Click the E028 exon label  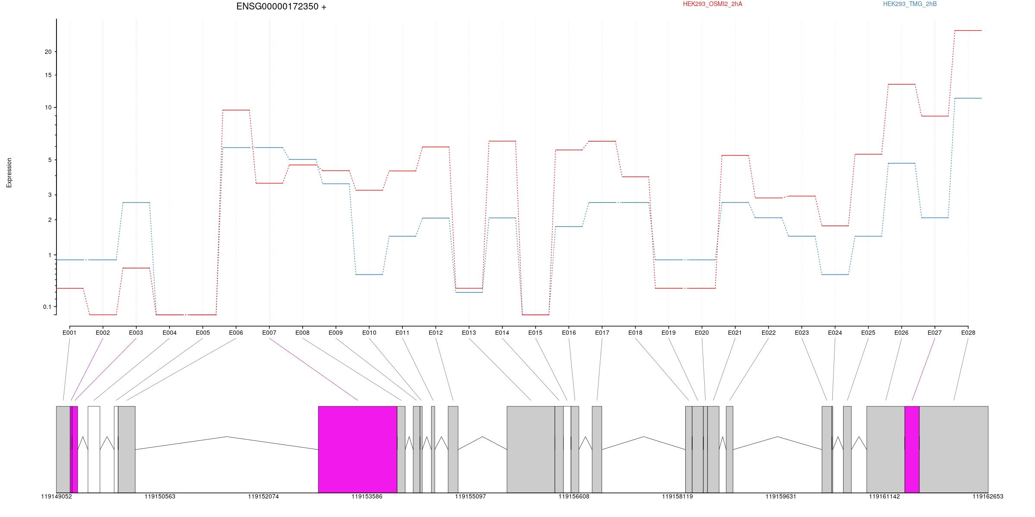click(x=968, y=333)
